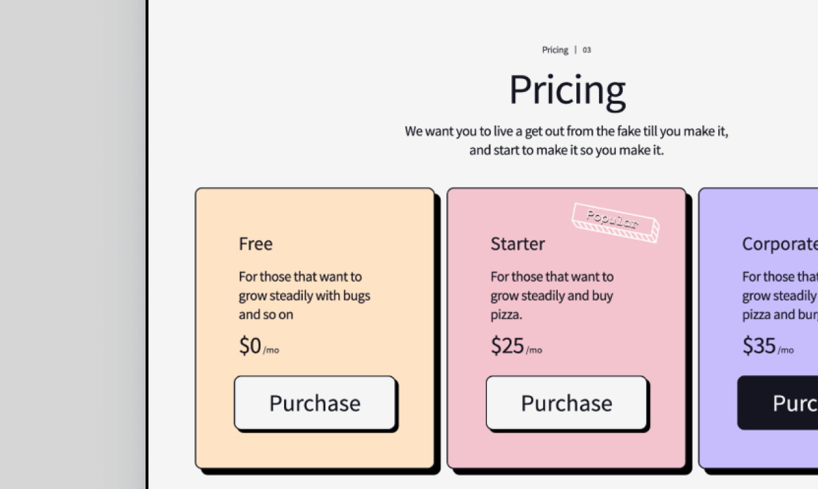
Task: Click the gray canvas area outside frame
Action: pyautogui.click(x=72, y=244)
